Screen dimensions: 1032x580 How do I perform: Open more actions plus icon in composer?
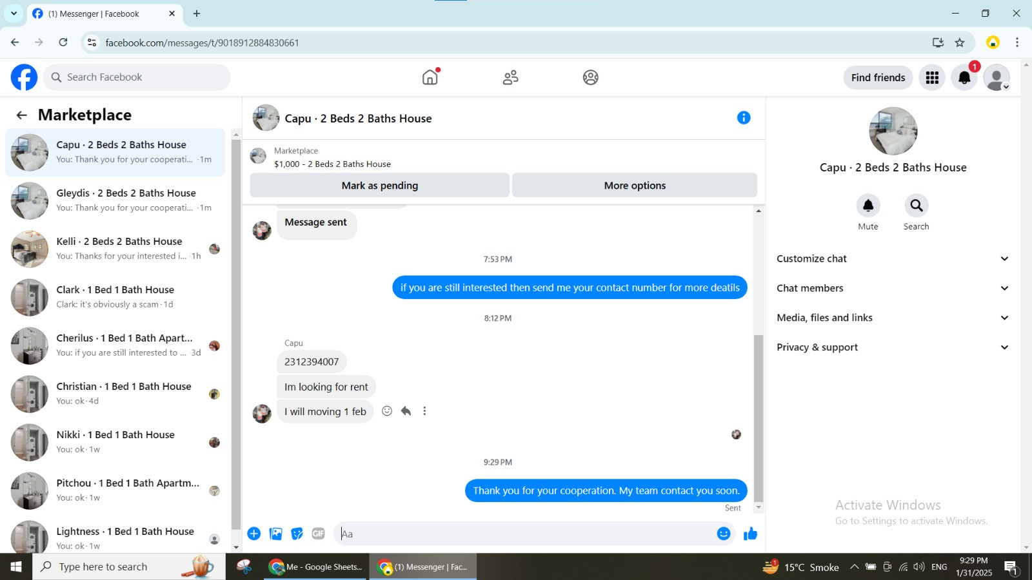coord(254,534)
